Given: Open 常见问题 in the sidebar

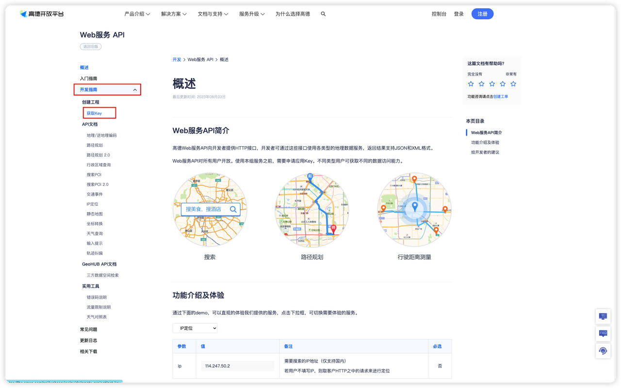Looking at the screenshot, I should coord(89,329).
